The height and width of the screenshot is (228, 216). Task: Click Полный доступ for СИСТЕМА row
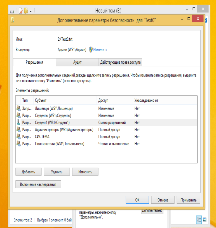[109, 137]
